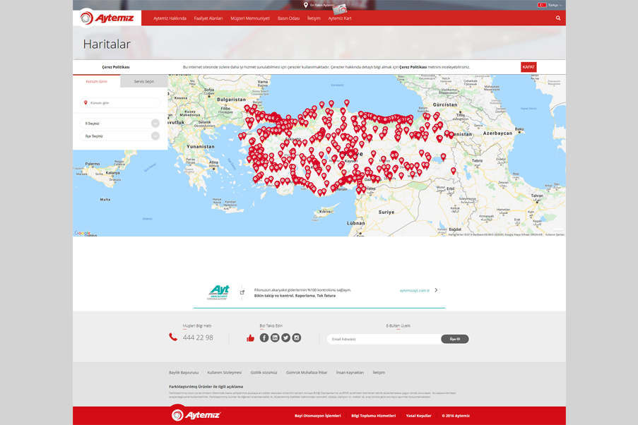Open Bayi Otomasyon İşlemleri link
The width and height of the screenshot is (638, 425).
[318, 416]
